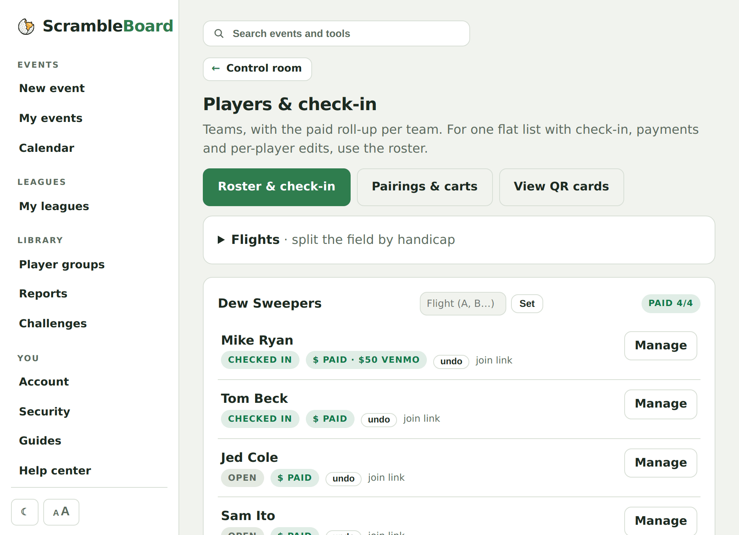Go to My events
Screen dimensions: 739x535
[51, 118]
